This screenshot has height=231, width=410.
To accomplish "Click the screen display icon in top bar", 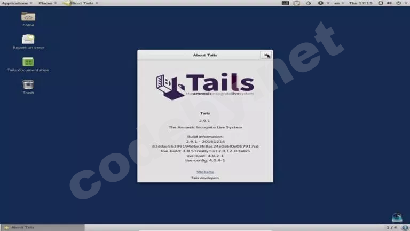I will (381, 3).
